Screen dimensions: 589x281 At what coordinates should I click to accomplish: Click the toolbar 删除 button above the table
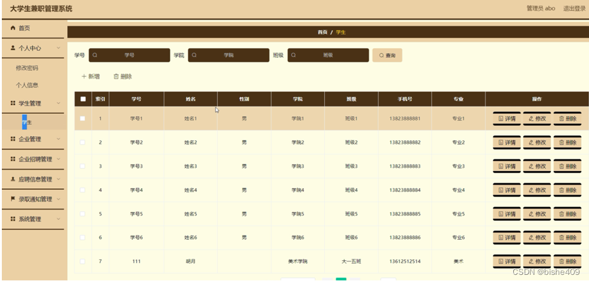[x=123, y=76]
